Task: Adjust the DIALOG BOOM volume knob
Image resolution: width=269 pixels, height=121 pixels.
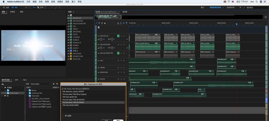Action: [101, 48]
